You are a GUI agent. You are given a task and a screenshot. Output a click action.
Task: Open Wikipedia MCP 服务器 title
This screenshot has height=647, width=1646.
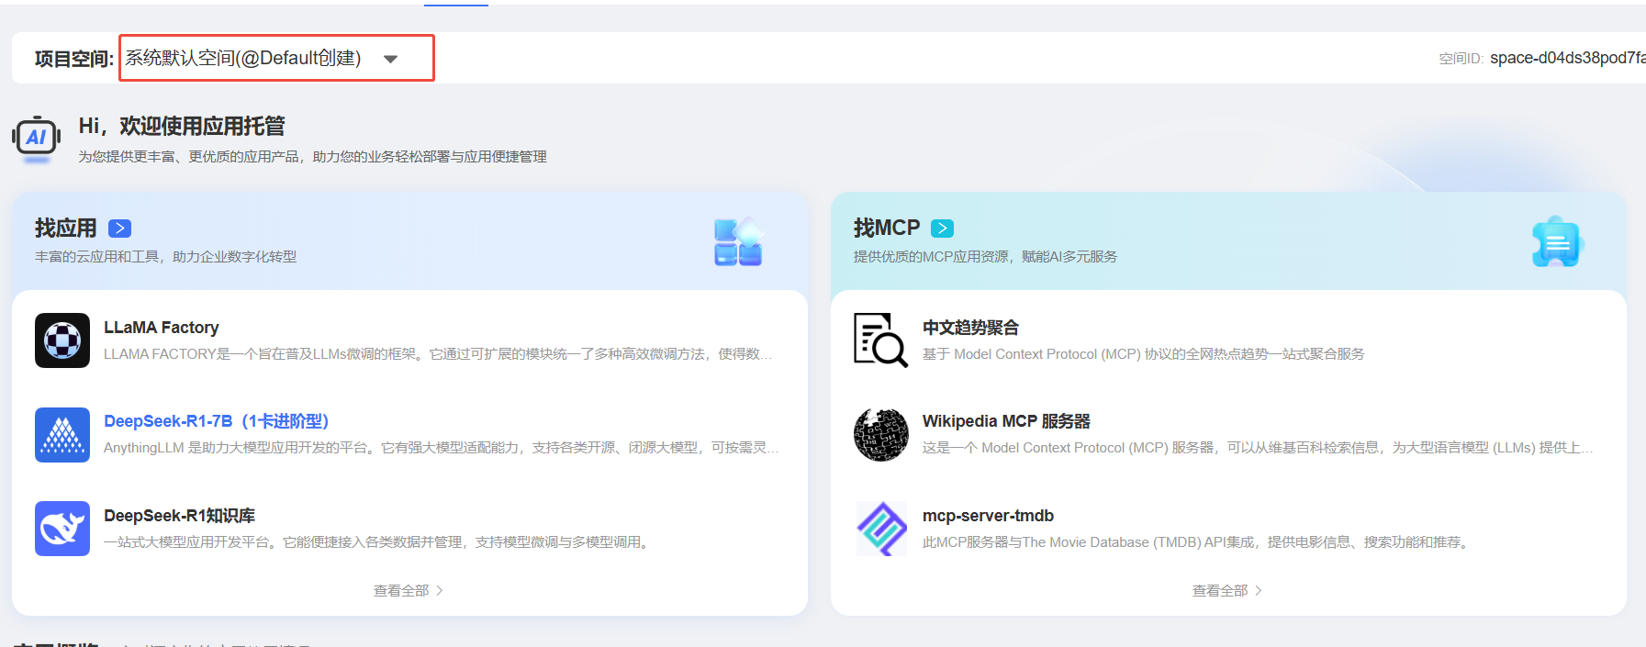(1006, 421)
